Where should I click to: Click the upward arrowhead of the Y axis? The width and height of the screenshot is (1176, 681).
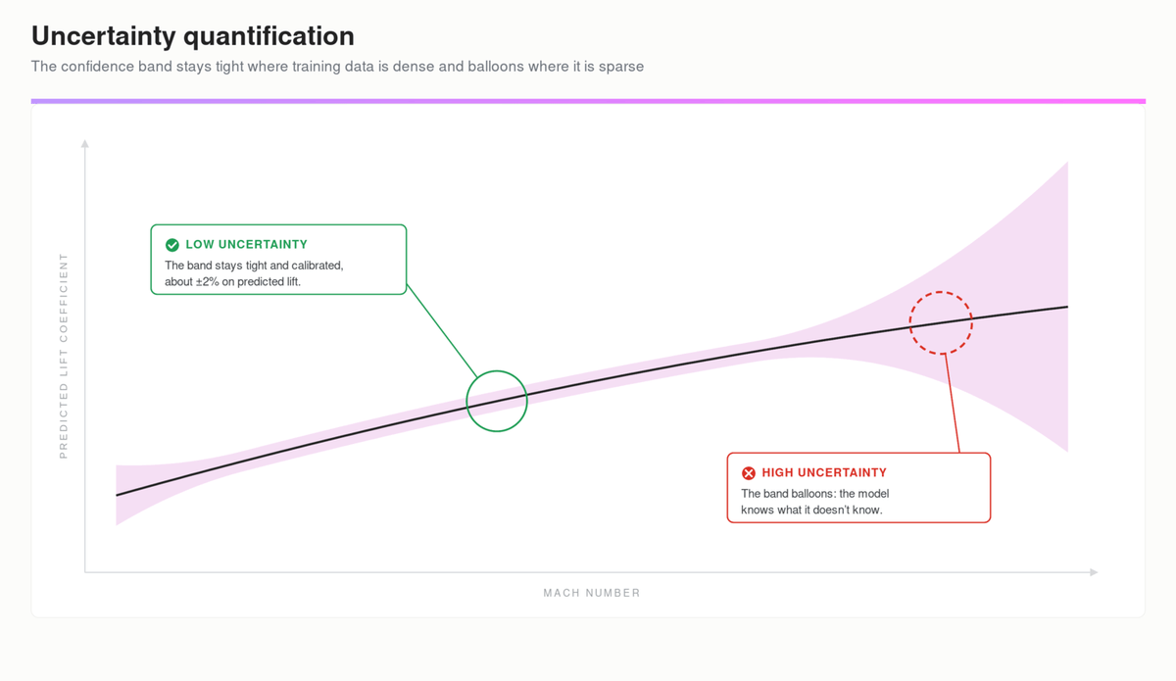tap(85, 144)
